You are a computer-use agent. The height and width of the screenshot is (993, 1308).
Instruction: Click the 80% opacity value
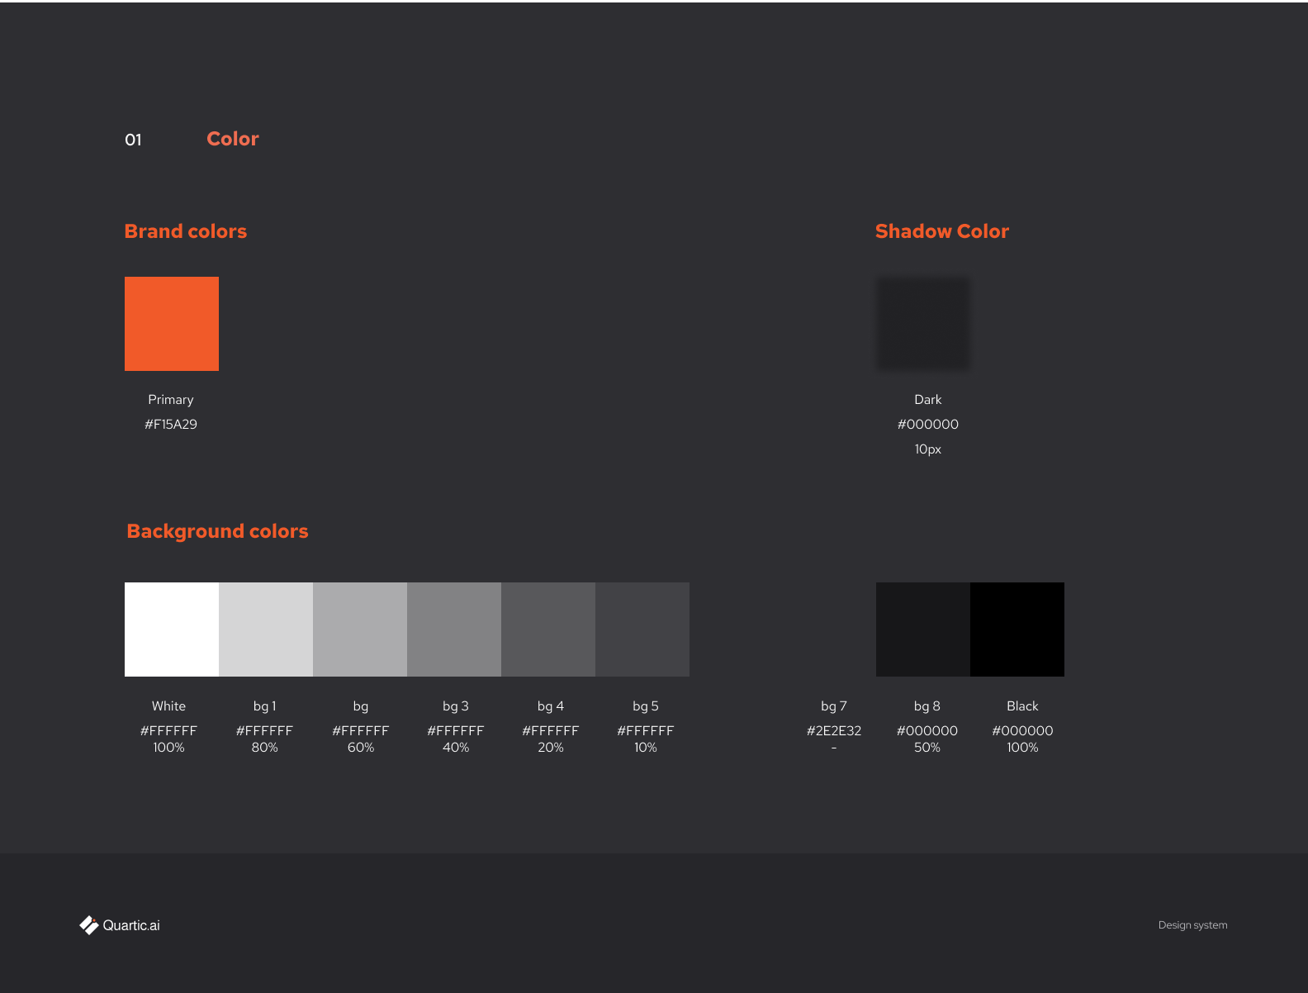coord(264,748)
